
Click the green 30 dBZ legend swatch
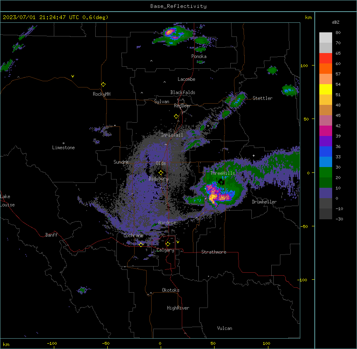(326, 172)
